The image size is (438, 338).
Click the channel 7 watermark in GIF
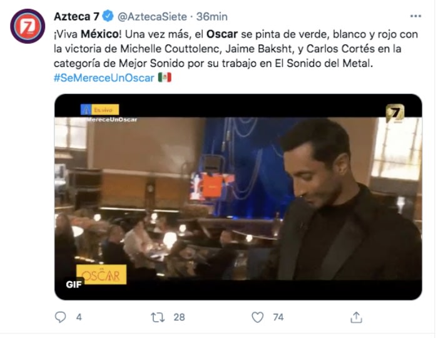[x=395, y=113]
